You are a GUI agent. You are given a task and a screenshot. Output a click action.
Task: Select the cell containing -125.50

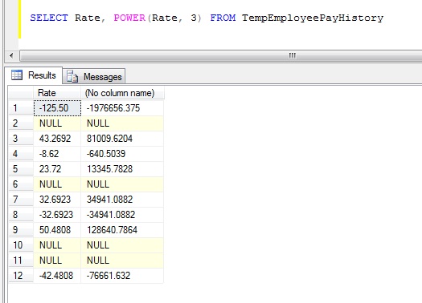pos(57,108)
